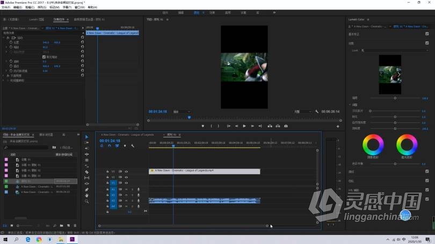Click New Bin folder icon in Project panel
The height and width of the screenshot is (244, 435).
pyautogui.click(x=61, y=226)
